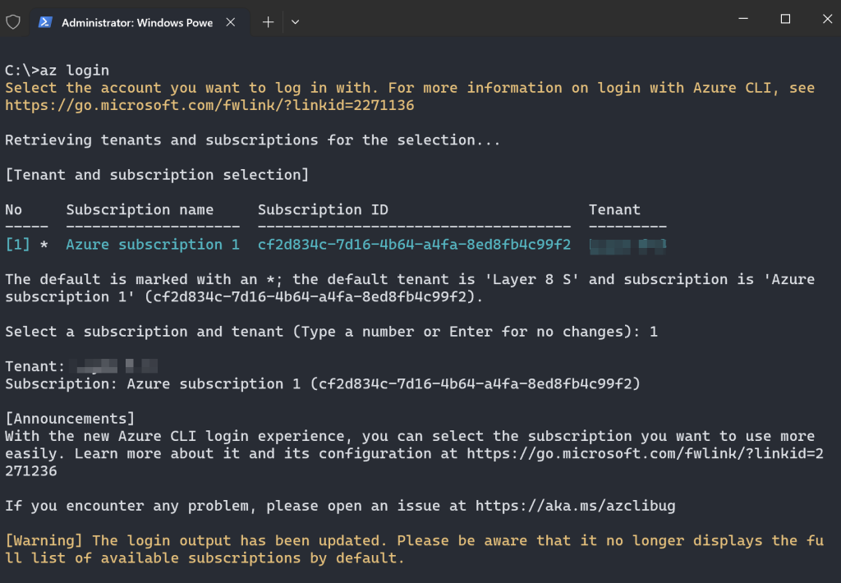The image size is (841, 583).
Task: Click the '[Announcements]' heading
Action: (70, 419)
